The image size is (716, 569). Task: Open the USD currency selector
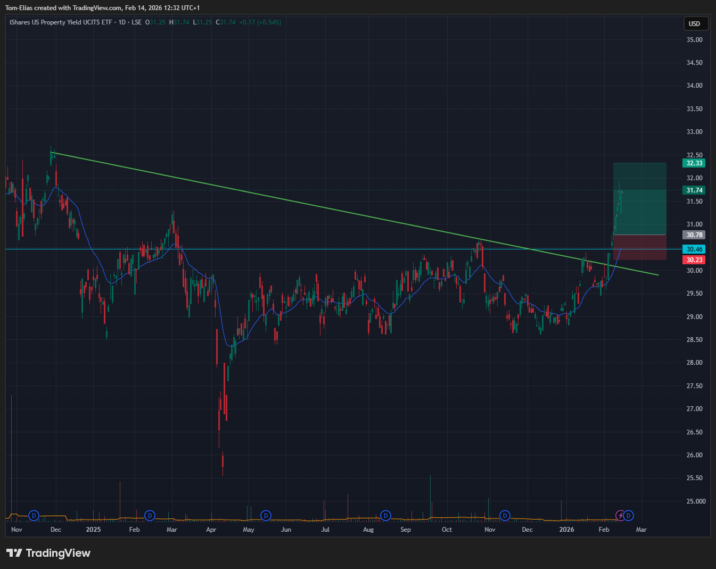pos(695,23)
